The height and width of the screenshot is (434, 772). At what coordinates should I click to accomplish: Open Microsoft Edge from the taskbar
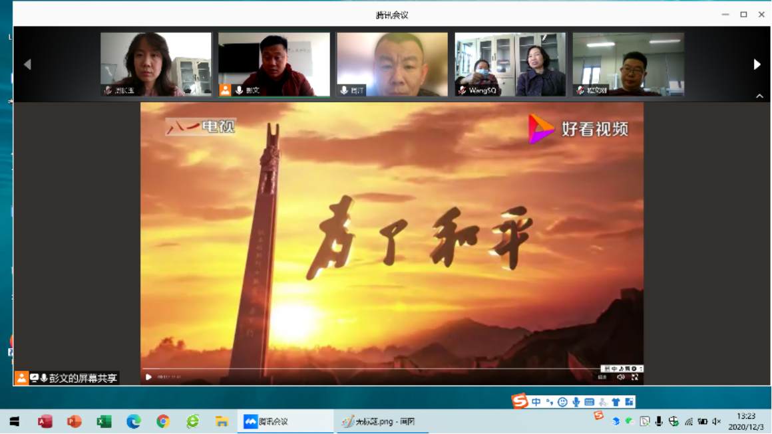point(134,421)
